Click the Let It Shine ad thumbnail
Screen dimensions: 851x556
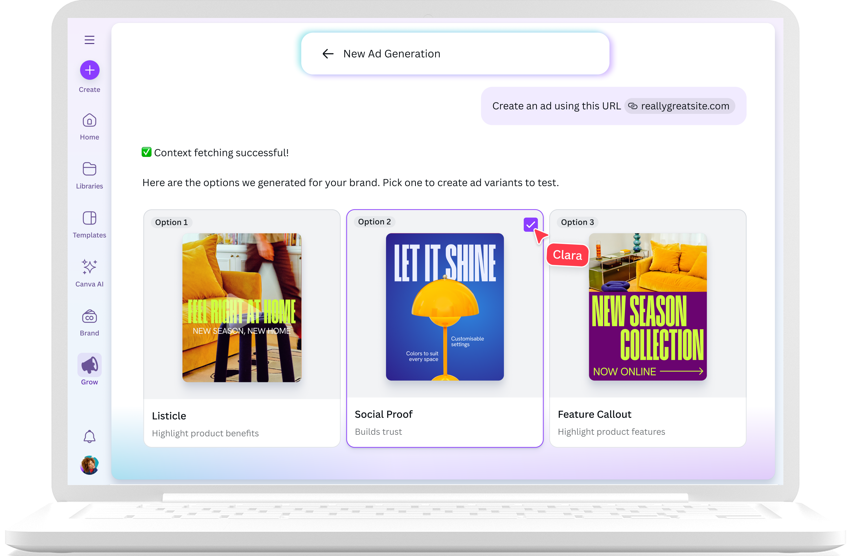444,306
